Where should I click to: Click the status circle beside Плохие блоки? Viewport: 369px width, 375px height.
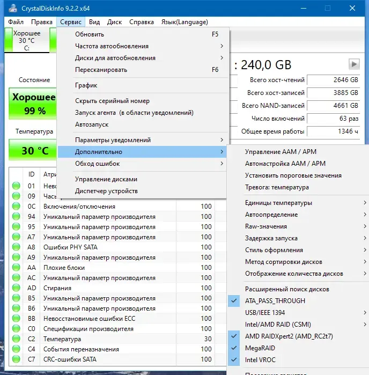16,267
